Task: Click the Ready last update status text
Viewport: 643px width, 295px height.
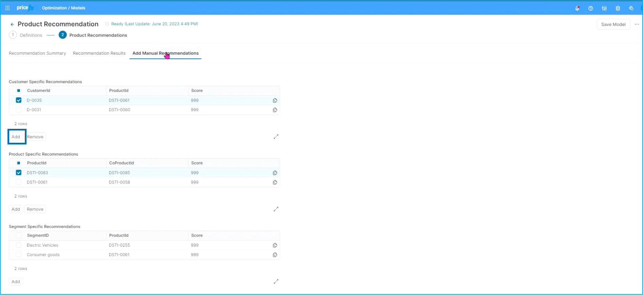Action: point(154,24)
